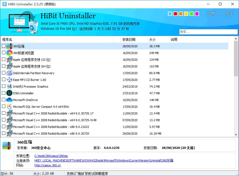
Task: Click icon of Visual C++ 2008 x86 9.0.30729
Action: pos(9,134)
